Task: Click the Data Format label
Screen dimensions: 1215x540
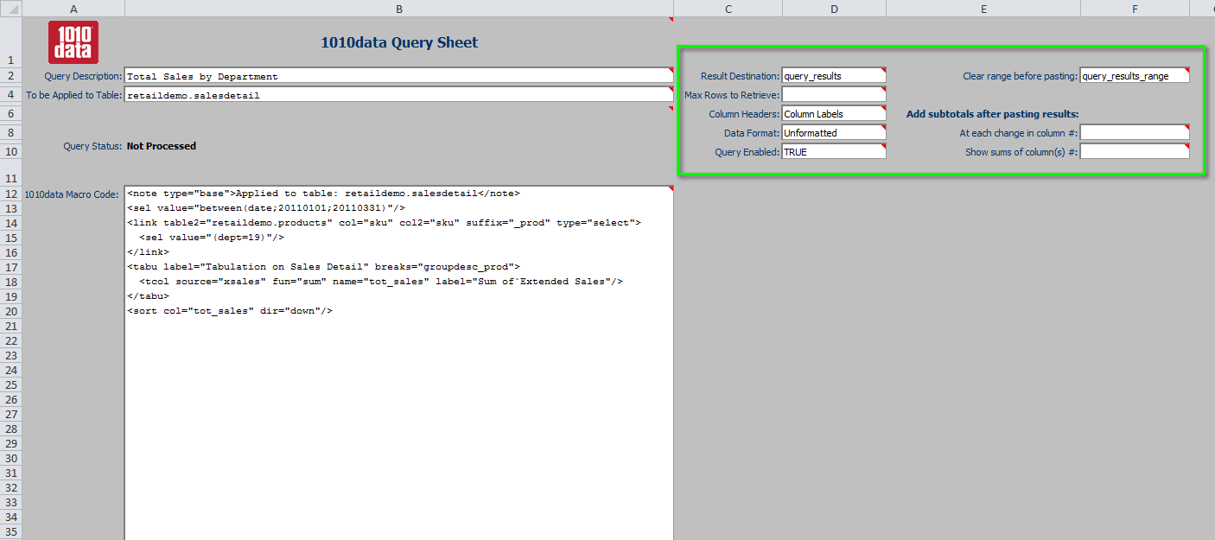Action: [752, 134]
